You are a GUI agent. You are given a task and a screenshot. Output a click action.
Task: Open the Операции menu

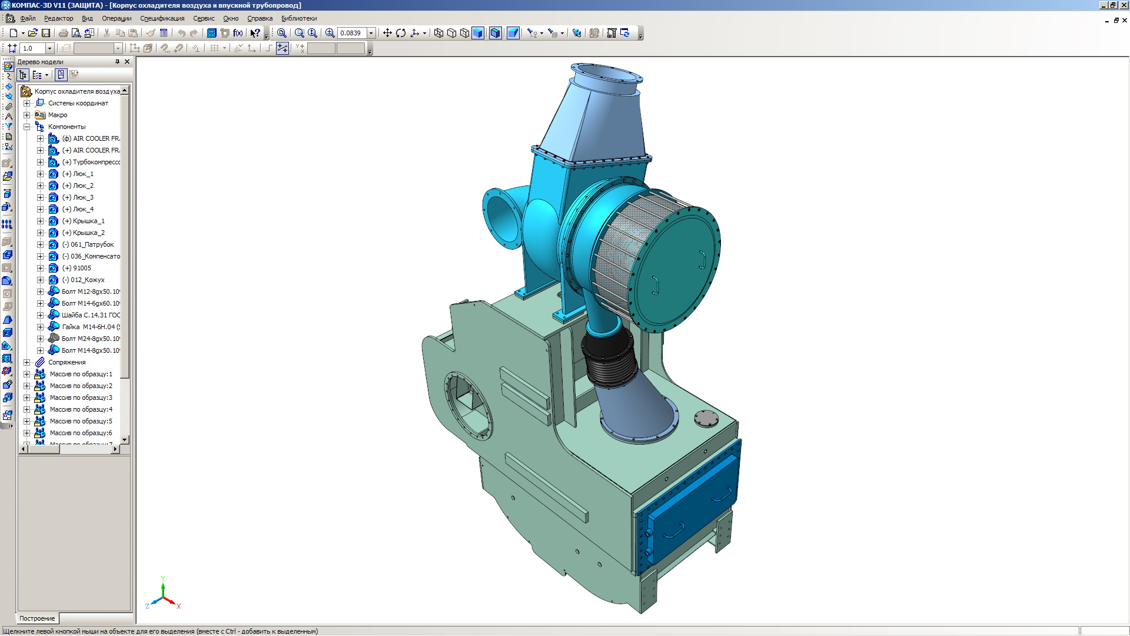[x=117, y=18]
